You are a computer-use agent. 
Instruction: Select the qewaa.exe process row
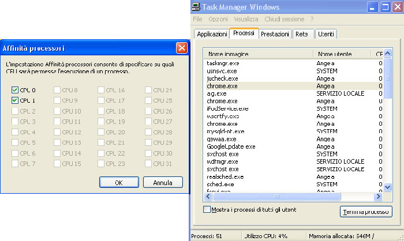tap(294, 139)
